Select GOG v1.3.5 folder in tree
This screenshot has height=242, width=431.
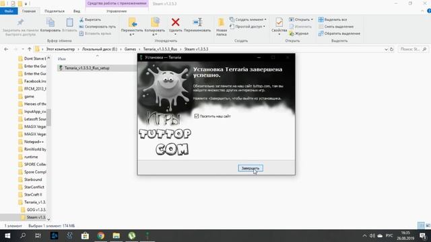(33, 210)
